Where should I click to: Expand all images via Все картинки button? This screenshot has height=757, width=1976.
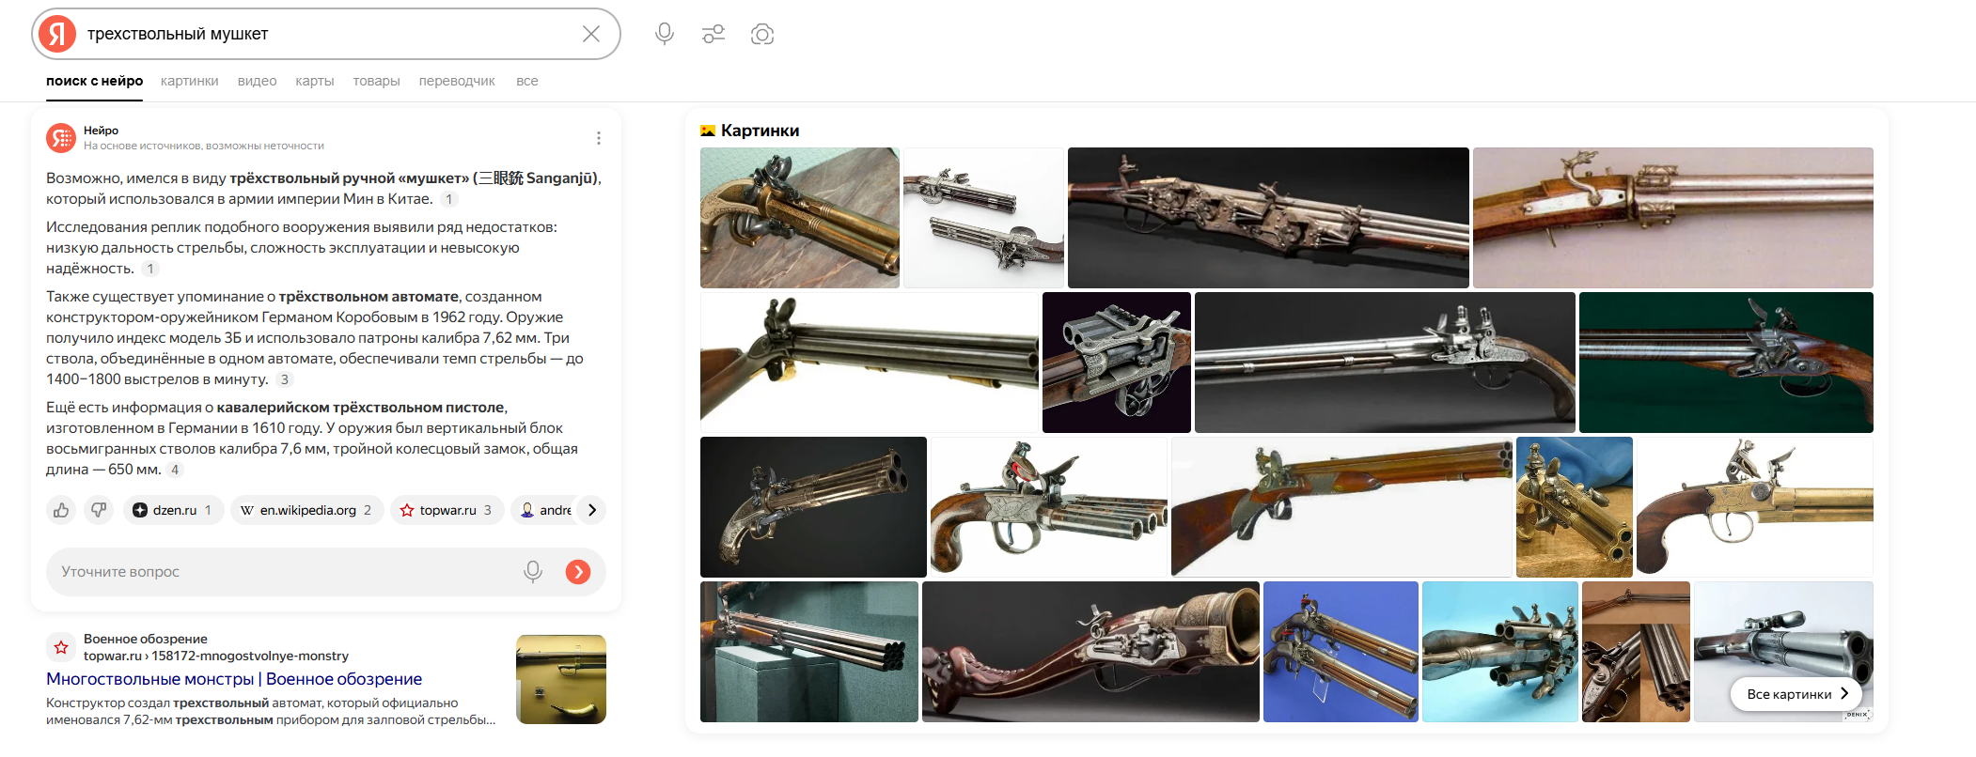[1796, 694]
